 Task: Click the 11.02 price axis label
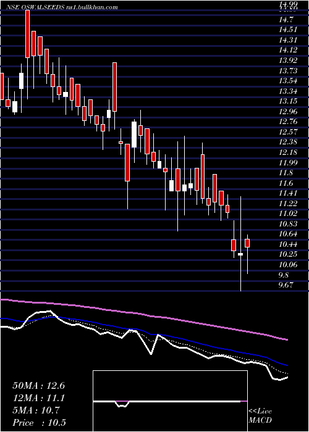coord(287,214)
